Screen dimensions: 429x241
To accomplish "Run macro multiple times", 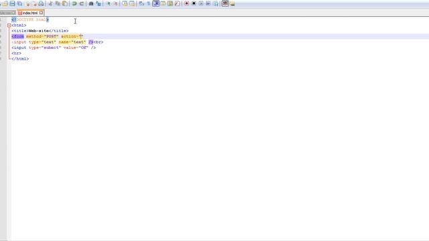I will pos(208,3).
